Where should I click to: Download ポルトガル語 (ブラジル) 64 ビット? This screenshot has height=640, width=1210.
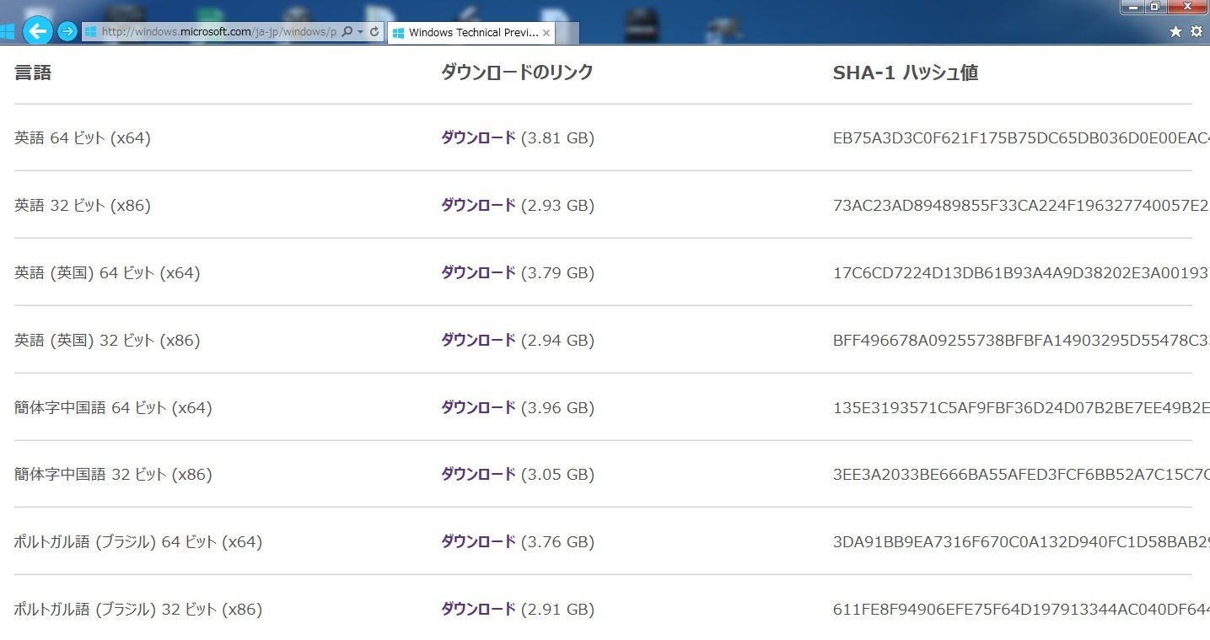[478, 541]
